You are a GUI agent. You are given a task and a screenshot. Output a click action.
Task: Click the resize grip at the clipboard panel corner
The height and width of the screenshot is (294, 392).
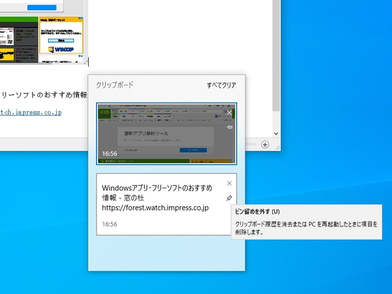pyautogui.click(x=277, y=148)
